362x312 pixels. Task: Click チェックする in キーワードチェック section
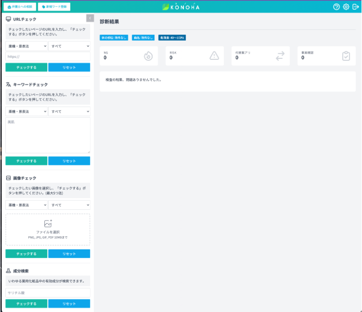coord(26,161)
